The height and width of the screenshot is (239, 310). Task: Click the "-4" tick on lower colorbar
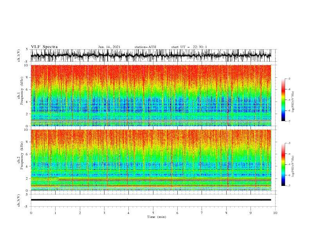[x=289, y=154]
